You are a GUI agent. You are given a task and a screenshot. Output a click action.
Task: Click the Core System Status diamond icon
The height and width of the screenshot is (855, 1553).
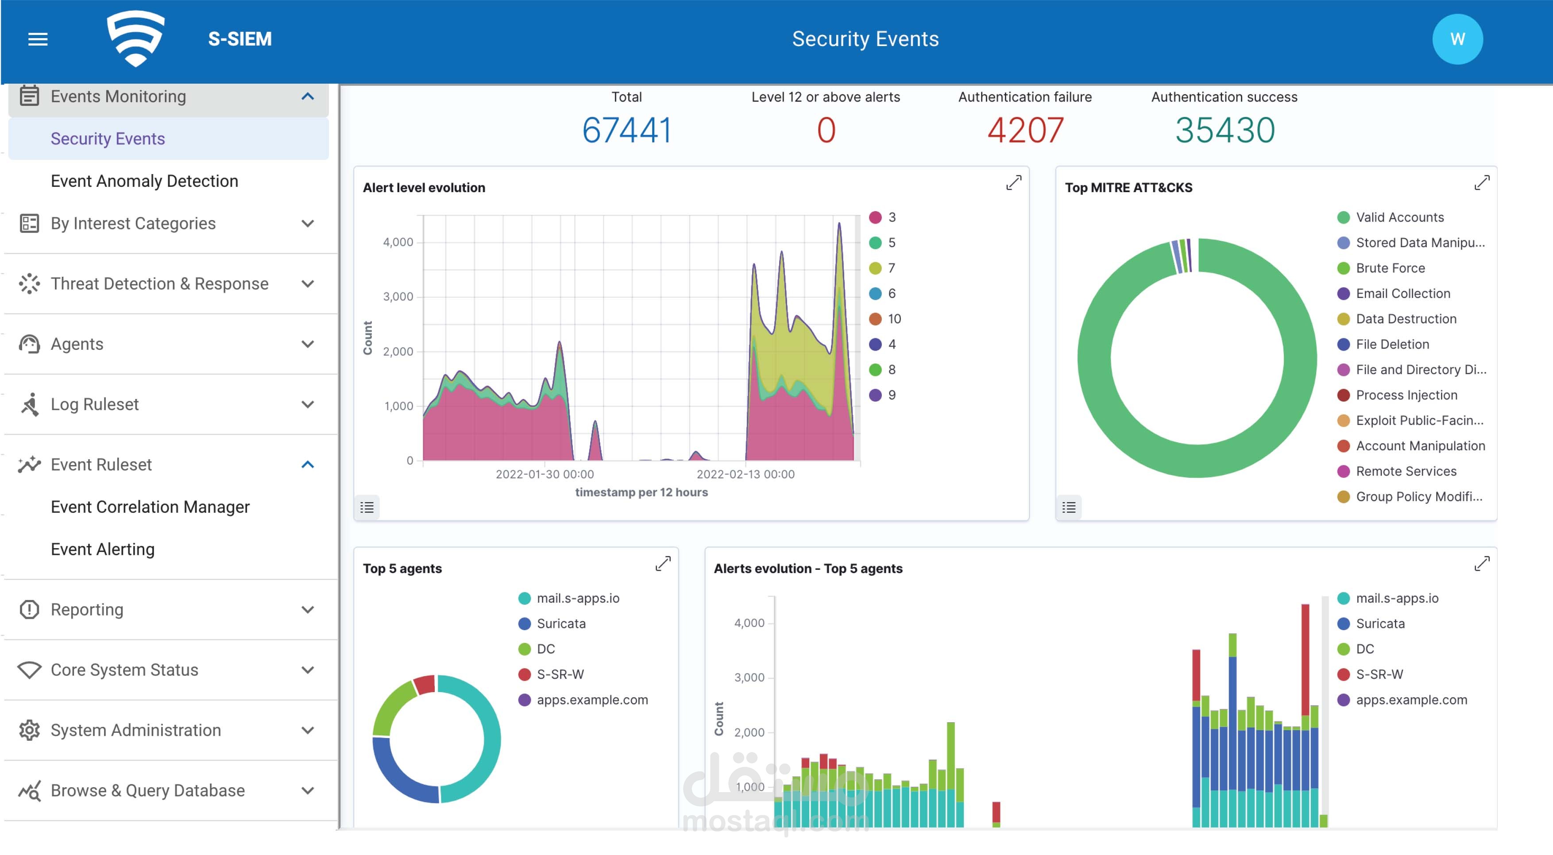[x=29, y=669]
